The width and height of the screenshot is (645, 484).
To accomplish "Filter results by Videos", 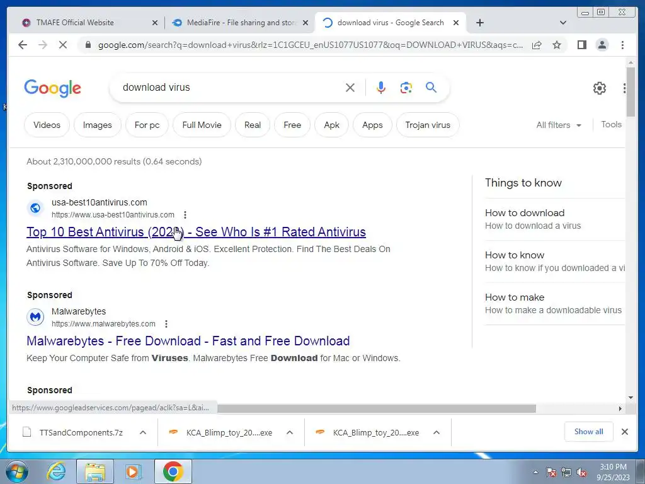I will pyautogui.click(x=47, y=125).
